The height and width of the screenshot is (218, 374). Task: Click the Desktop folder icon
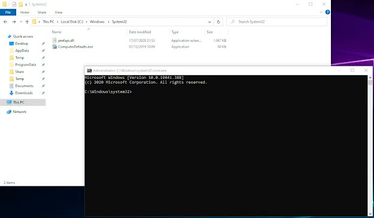(11, 44)
